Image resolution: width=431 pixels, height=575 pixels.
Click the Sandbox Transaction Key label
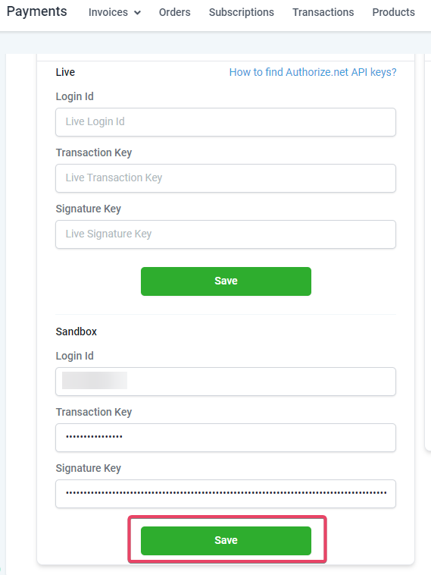click(94, 412)
